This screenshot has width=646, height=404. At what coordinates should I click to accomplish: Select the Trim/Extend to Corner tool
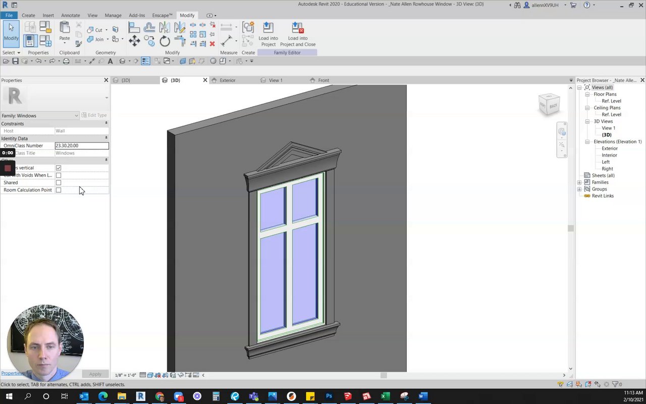pos(180,41)
